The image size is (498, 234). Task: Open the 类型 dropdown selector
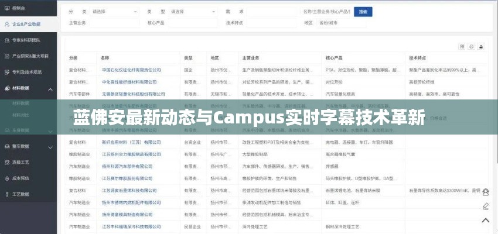tap(191, 11)
